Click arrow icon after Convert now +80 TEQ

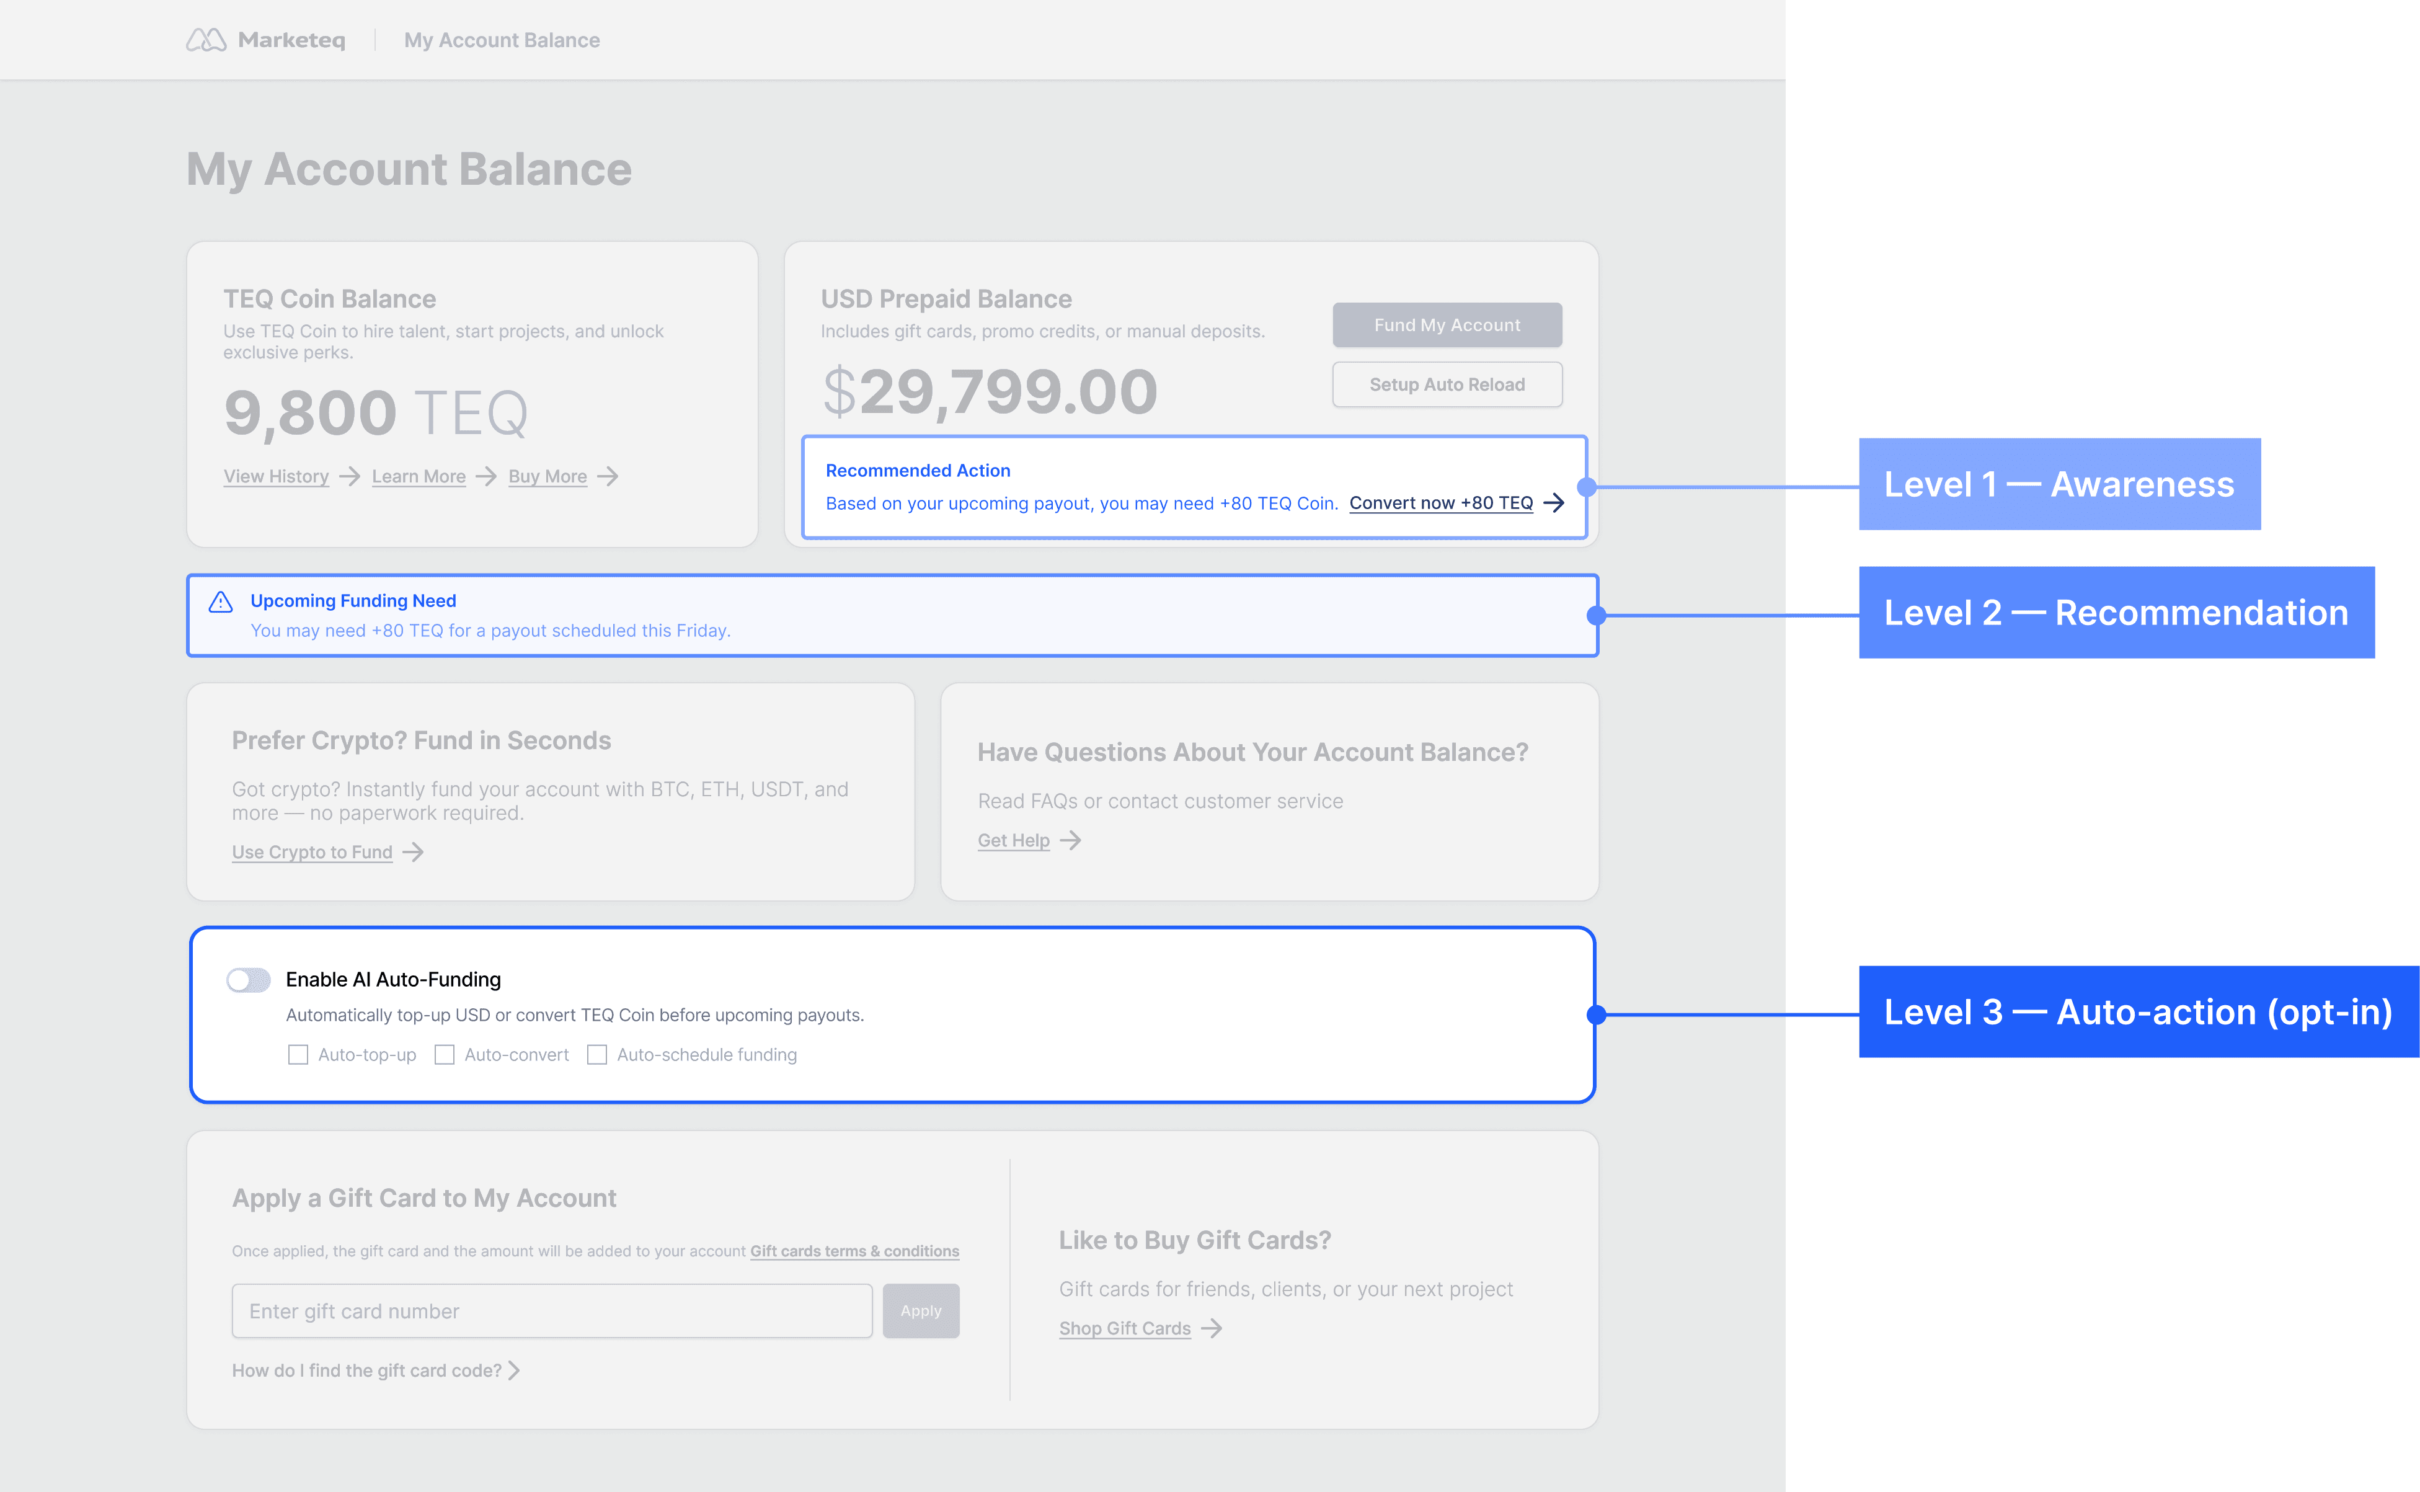pyautogui.click(x=1554, y=504)
